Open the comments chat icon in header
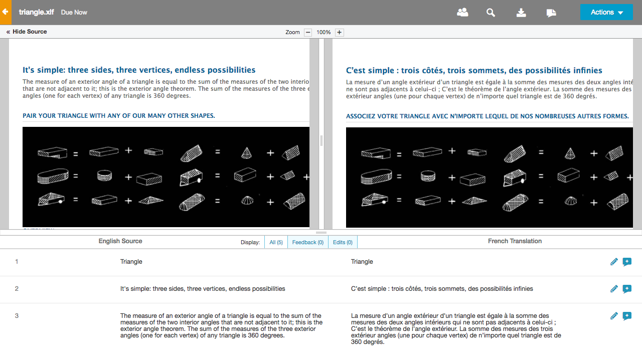The image size is (642, 348). tap(551, 13)
